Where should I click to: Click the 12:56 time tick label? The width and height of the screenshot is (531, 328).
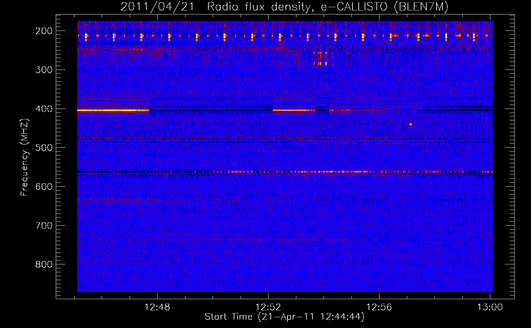(x=379, y=307)
